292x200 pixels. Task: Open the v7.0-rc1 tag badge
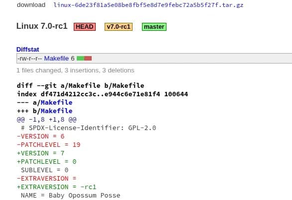119,27
